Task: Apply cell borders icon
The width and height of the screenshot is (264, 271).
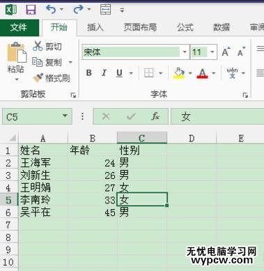Action: tap(149, 73)
